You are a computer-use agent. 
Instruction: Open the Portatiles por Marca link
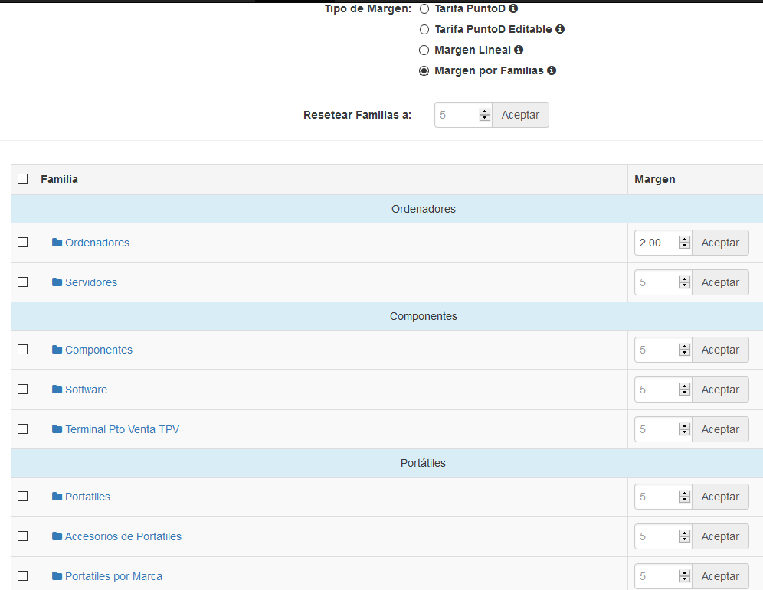click(x=113, y=576)
